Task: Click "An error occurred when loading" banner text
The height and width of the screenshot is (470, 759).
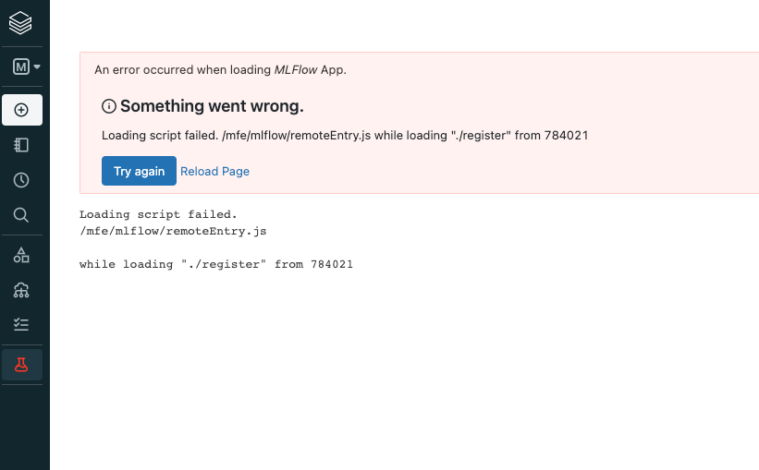Action: tap(183, 69)
